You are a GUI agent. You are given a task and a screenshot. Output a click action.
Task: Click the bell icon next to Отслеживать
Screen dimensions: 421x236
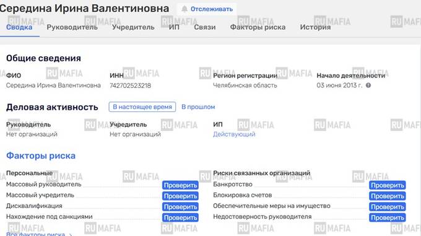click(184, 9)
